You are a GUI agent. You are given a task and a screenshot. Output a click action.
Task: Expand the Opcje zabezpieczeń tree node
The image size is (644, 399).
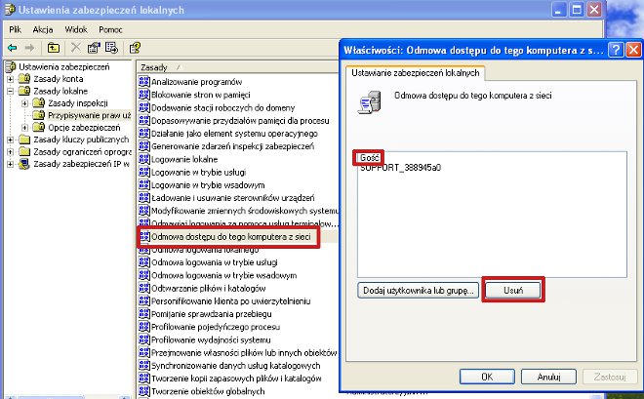[x=24, y=128]
